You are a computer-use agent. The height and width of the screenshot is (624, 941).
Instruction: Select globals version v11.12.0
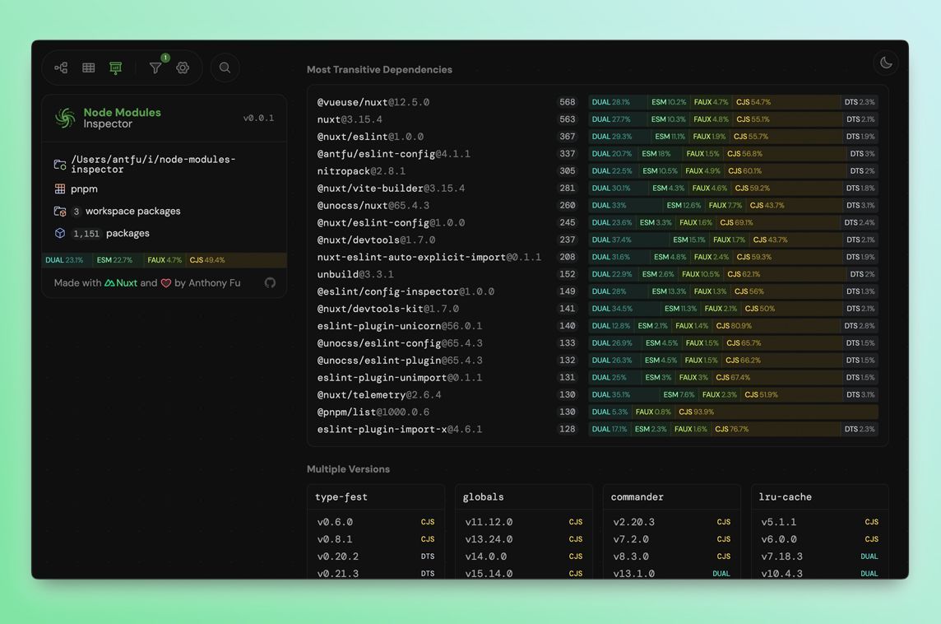coord(524,523)
